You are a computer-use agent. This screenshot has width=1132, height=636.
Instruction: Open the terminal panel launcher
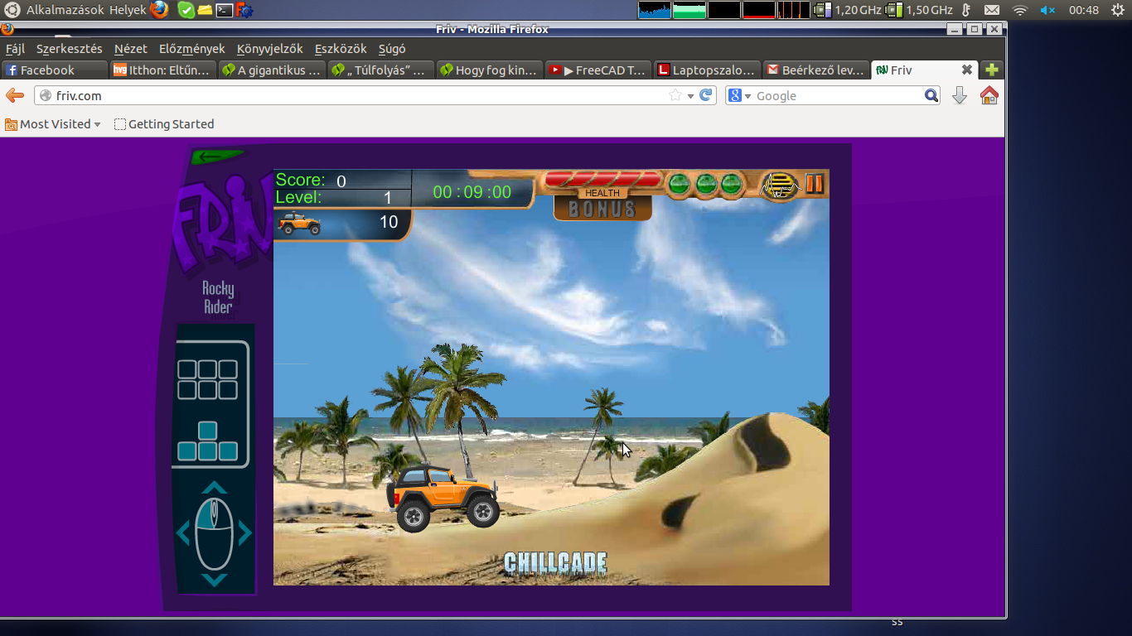(x=224, y=10)
